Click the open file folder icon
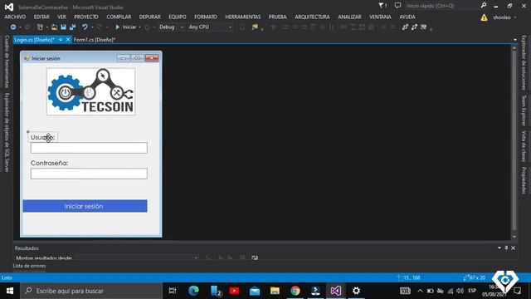 54,27
